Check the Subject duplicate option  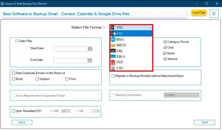pyautogui.click(x=37, y=79)
